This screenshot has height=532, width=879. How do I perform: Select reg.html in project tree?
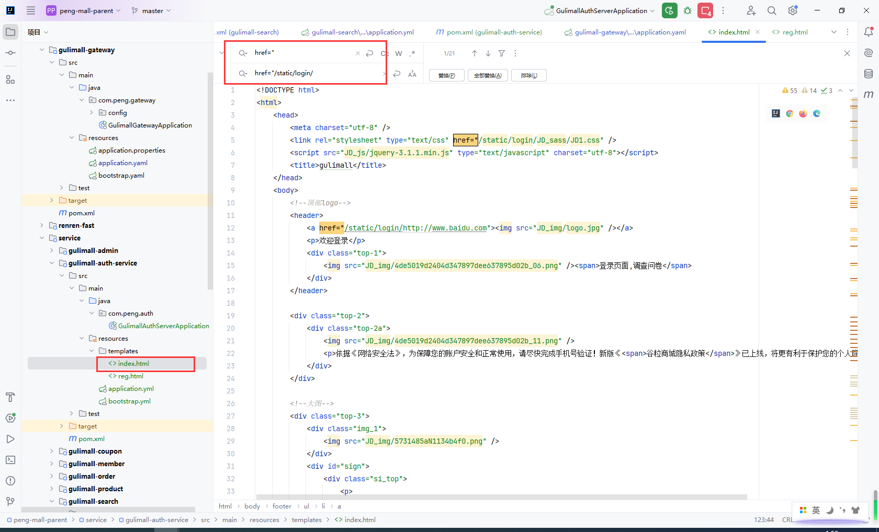(x=130, y=376)
